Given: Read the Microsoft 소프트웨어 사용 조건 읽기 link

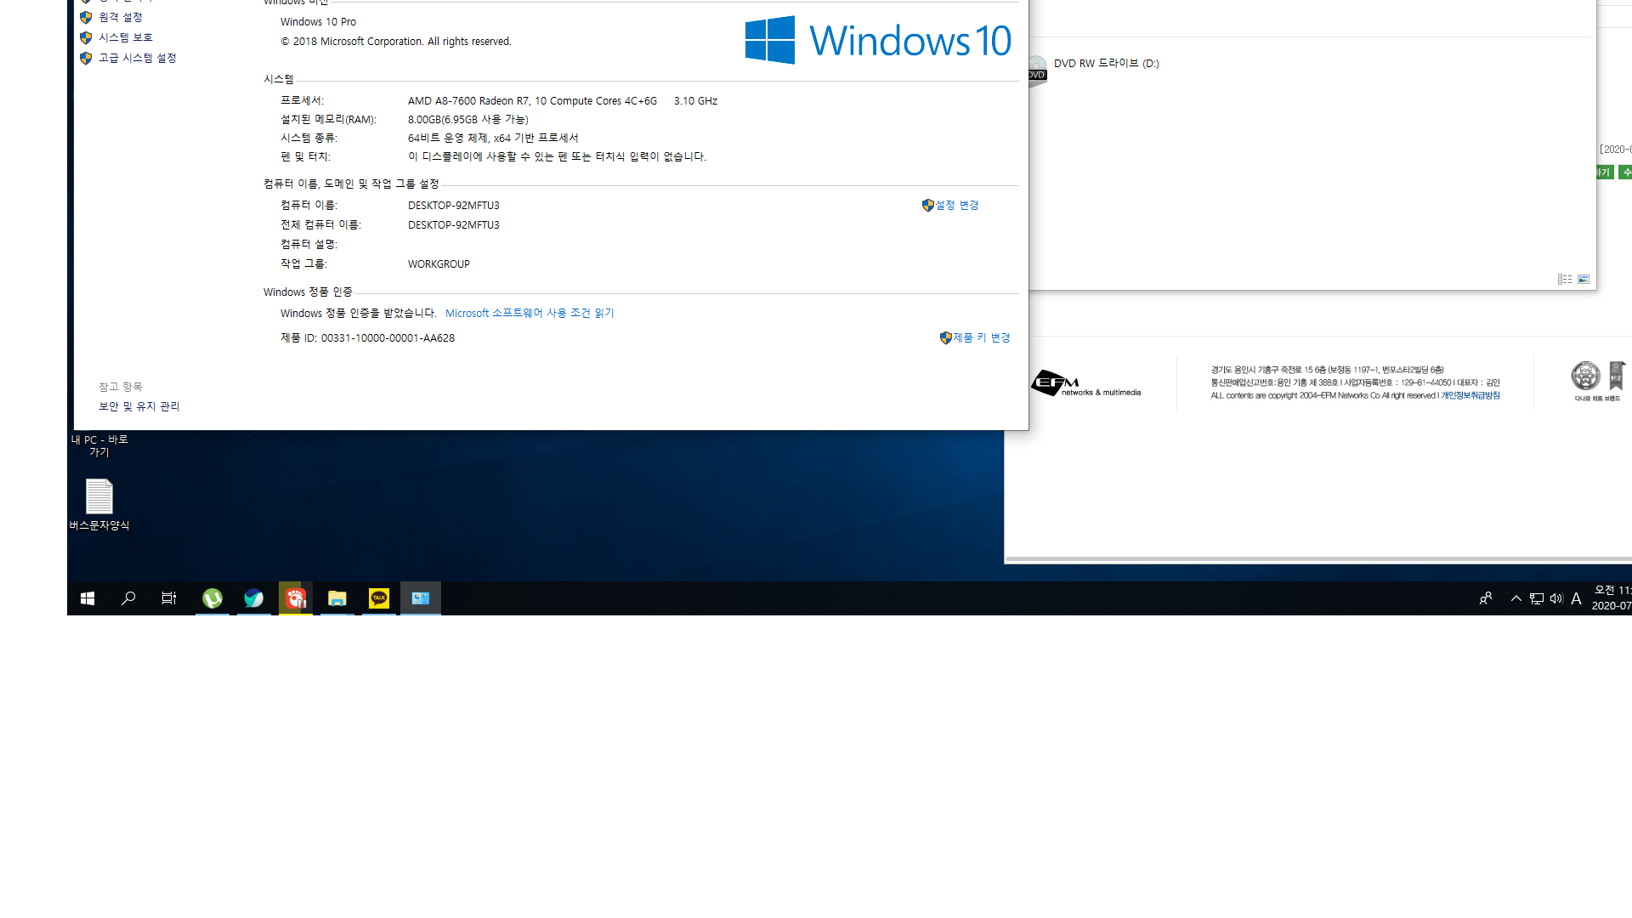Looking at the screenshot, I should pos(530,313).
